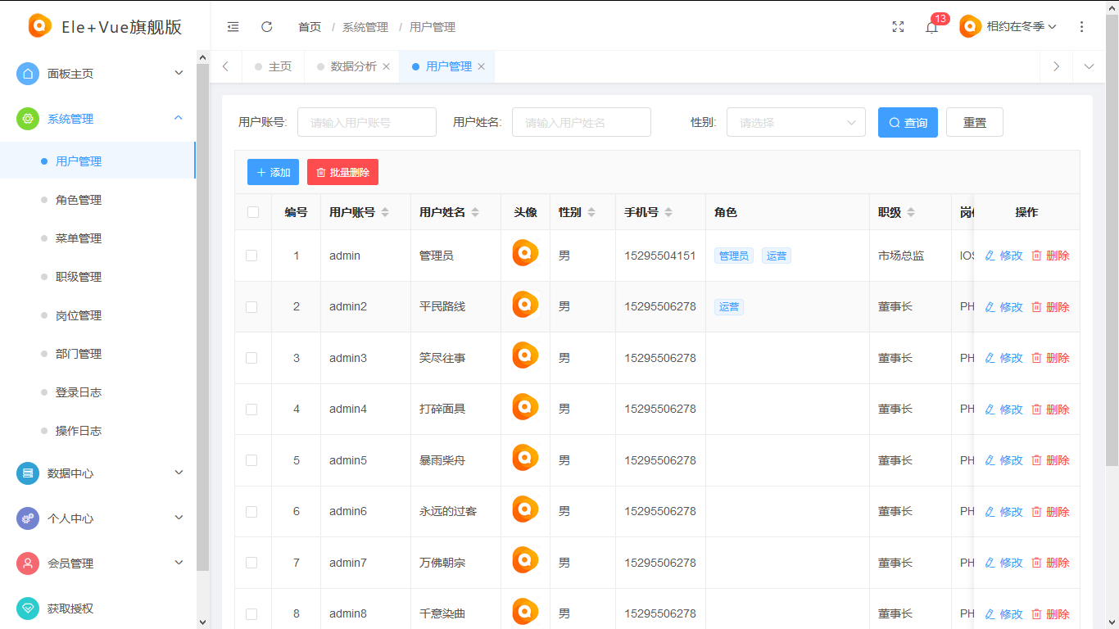
Task: Sort by 手机号 column arrows
Action: point(668,212)
